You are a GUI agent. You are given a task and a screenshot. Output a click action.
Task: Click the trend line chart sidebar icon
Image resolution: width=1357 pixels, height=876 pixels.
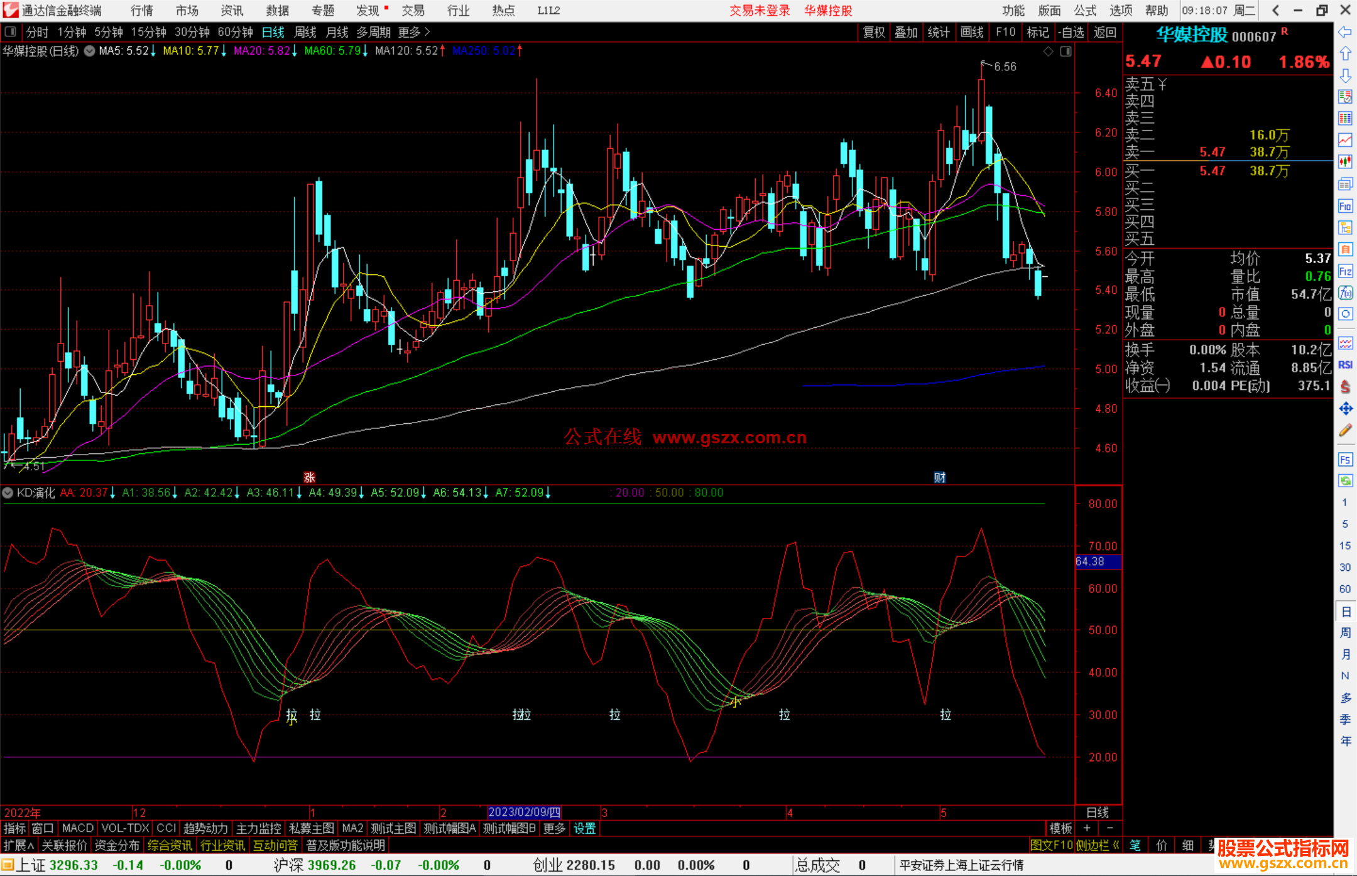tap(1345, 139)
